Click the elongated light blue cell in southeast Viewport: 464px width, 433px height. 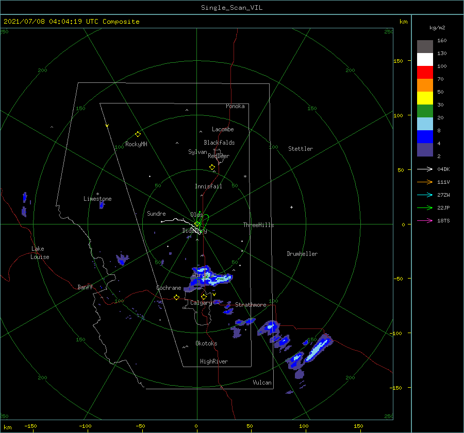point(318,349)
